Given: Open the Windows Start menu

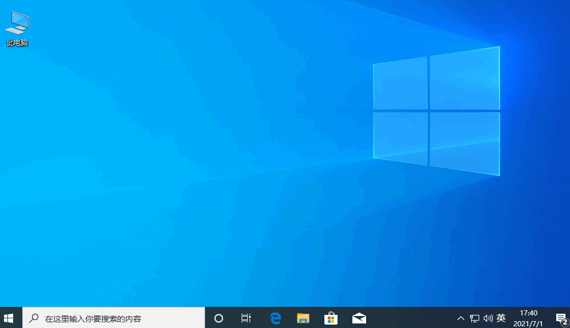Looking at the screenshot, I should [x=9, y=318].
